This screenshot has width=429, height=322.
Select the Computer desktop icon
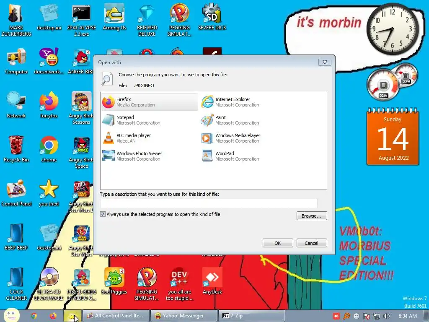point(16,61)
